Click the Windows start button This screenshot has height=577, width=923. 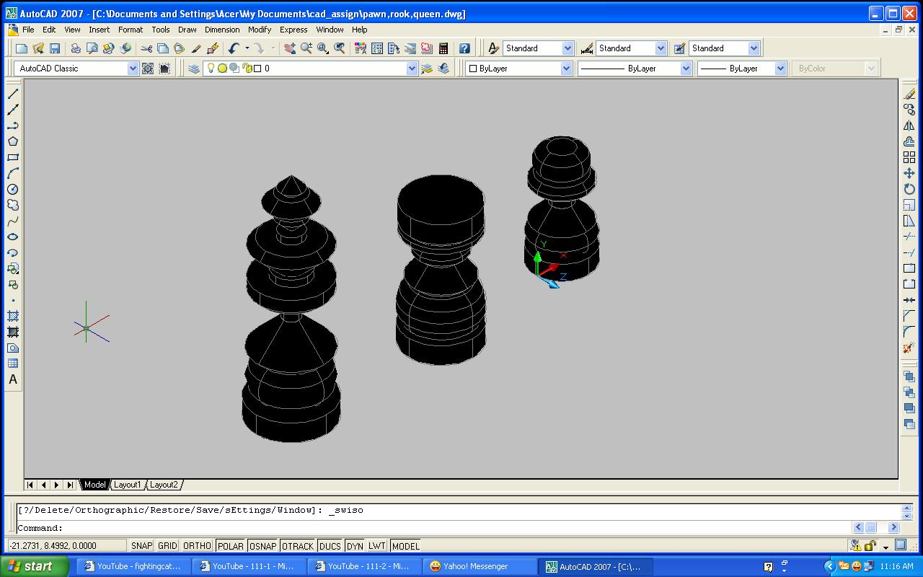tap(35, 566)
